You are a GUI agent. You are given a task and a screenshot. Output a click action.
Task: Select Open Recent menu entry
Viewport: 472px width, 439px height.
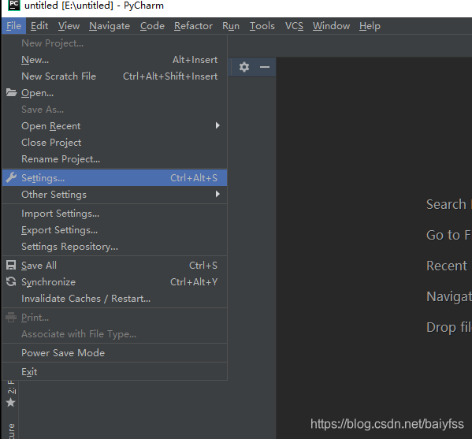[114, 126]
